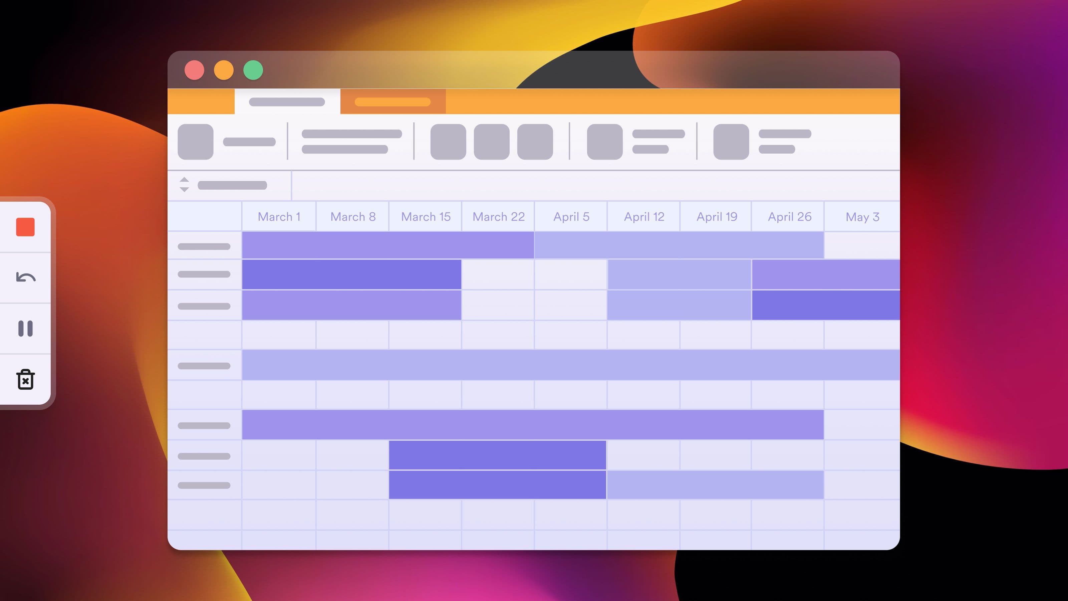Click the up stepper arrow control
This screenshot has width=1068, height=601.
(184, 181)
